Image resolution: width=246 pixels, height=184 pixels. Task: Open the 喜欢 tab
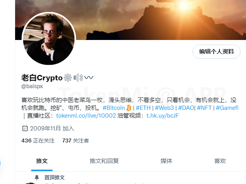(220, 161)
